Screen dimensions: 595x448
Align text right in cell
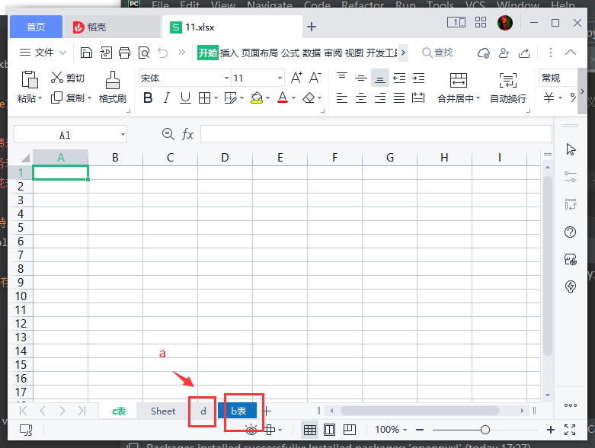pyautogui.click(x=380, y=98)
